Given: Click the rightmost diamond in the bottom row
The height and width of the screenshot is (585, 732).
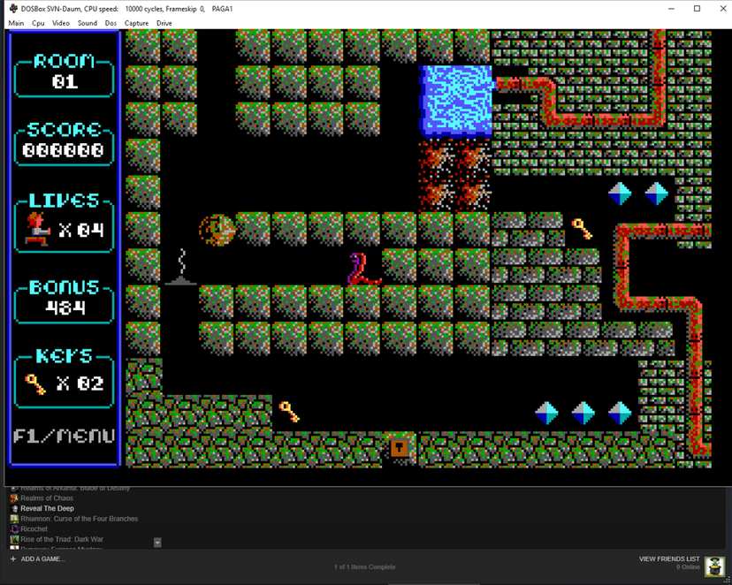Looking at the screenshot, I should 620,413.
